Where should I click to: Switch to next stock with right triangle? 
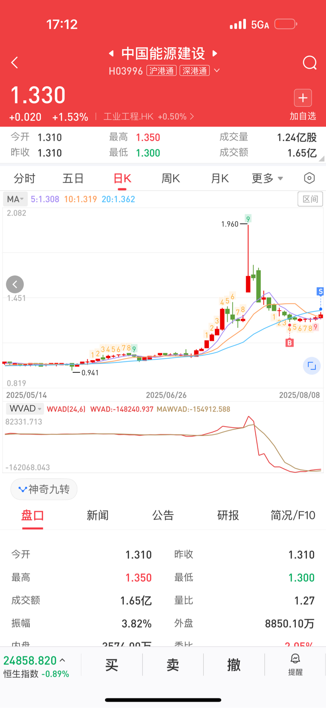click(x=215, y=53)
